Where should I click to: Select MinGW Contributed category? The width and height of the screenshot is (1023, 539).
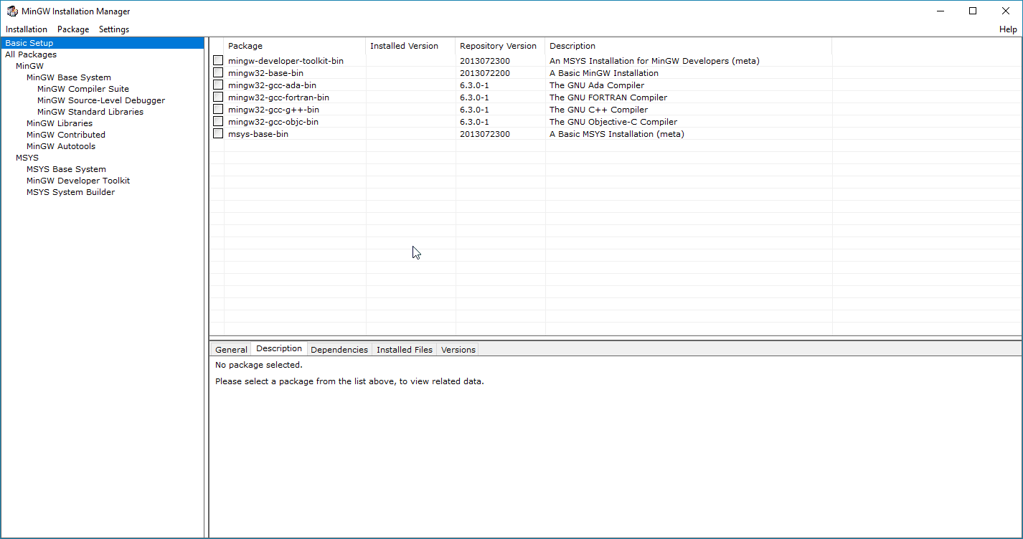66,135
